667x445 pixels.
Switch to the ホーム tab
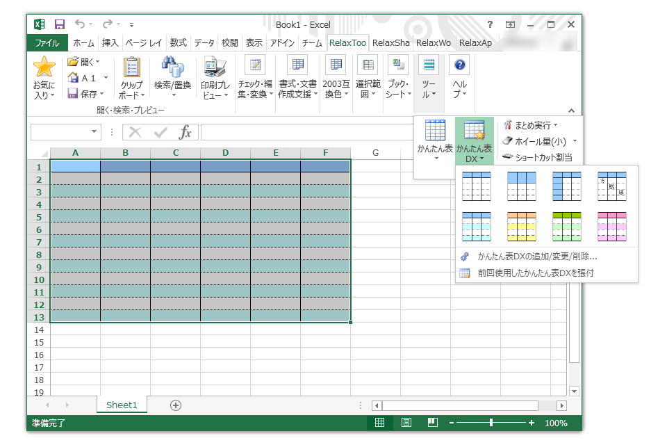point(83,42)
